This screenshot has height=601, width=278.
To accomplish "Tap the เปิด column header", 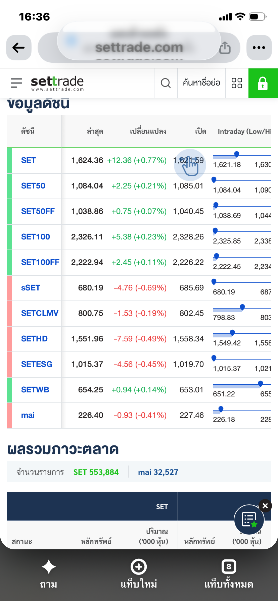I will [x=200, y=131].
